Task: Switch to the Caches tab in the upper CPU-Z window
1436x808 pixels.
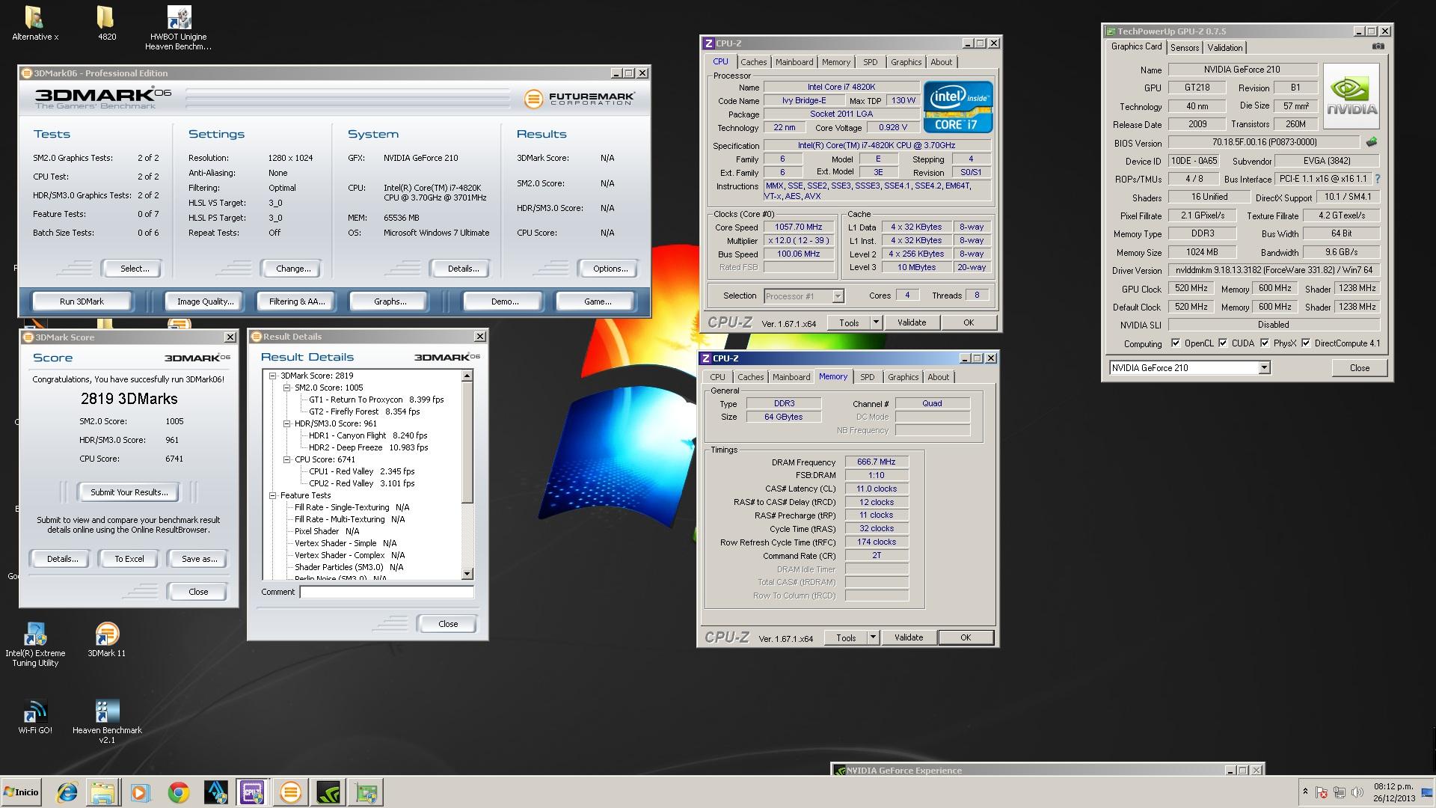Action: click(x=753, y=62)
